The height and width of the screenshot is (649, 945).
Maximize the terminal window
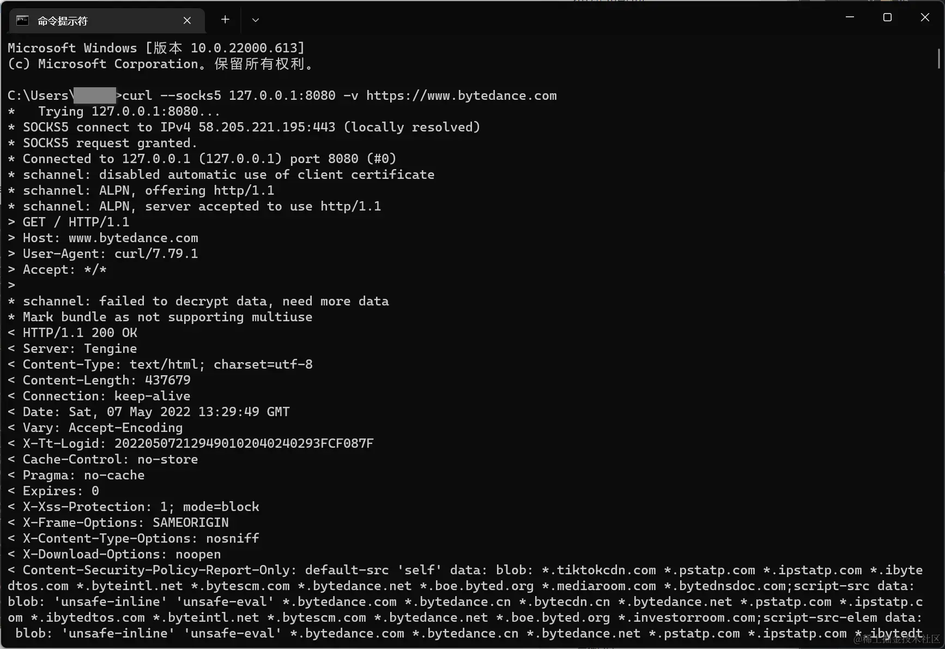(x=887, y=17)
